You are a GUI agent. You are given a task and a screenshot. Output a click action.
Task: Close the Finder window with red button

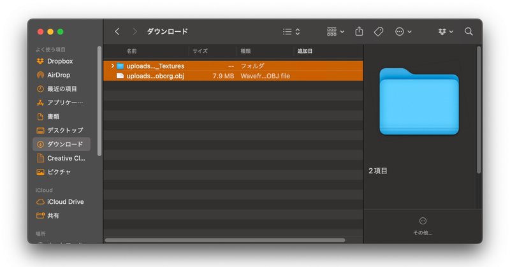tap(40, 32)
